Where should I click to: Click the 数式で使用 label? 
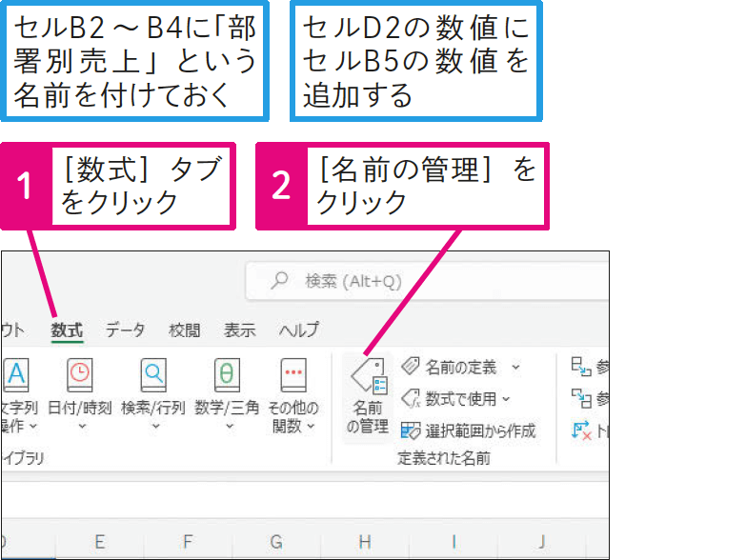(460, 399)
